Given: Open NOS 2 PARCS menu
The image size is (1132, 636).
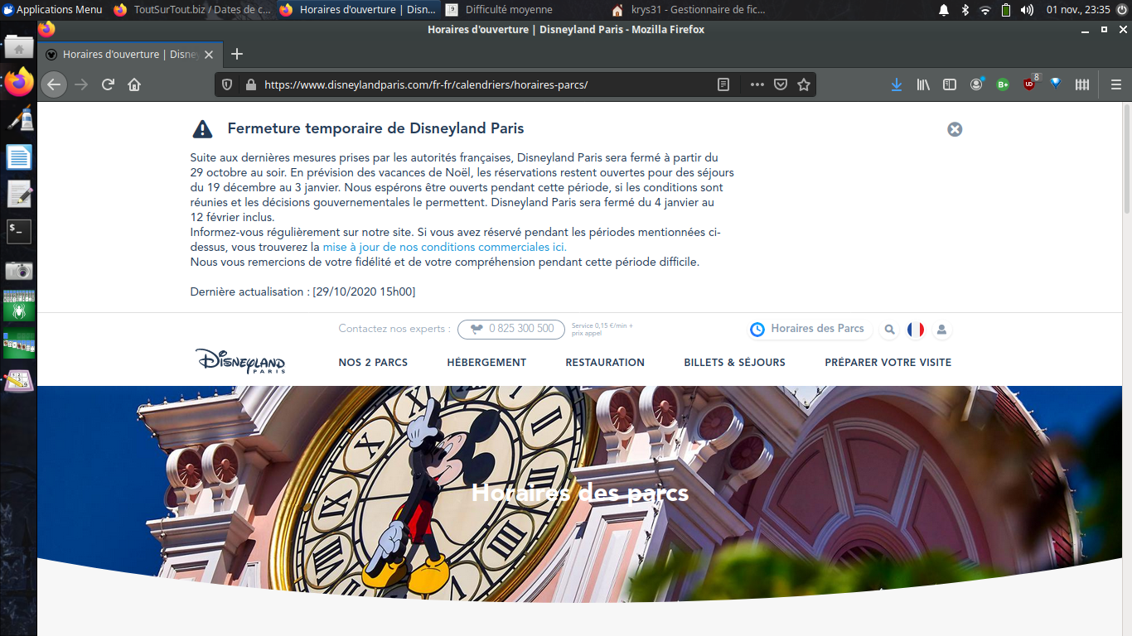Looking at the screenshot, I should pos(373,363).
